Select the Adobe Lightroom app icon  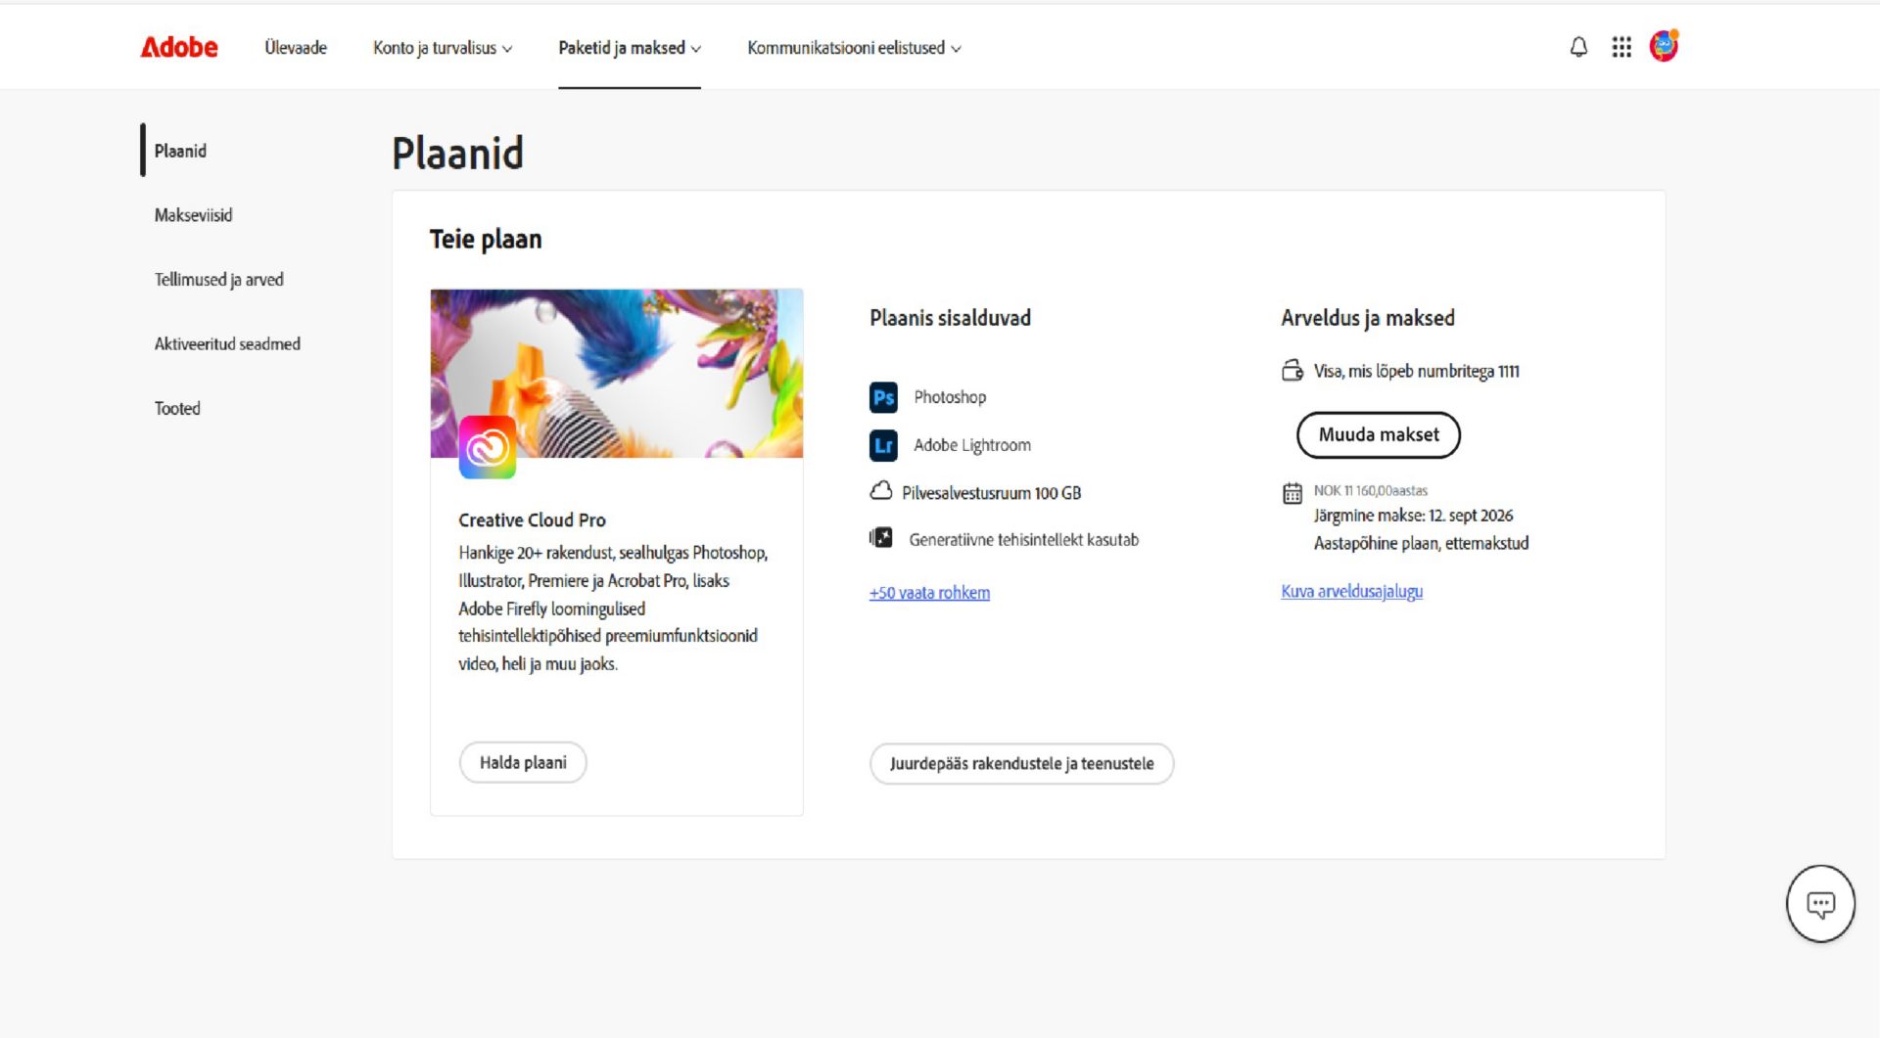(x=882, y=445)
